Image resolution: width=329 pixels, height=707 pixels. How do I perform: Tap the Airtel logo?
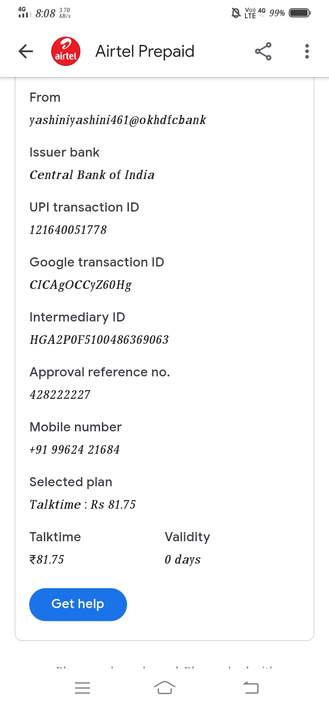(65, 51)
